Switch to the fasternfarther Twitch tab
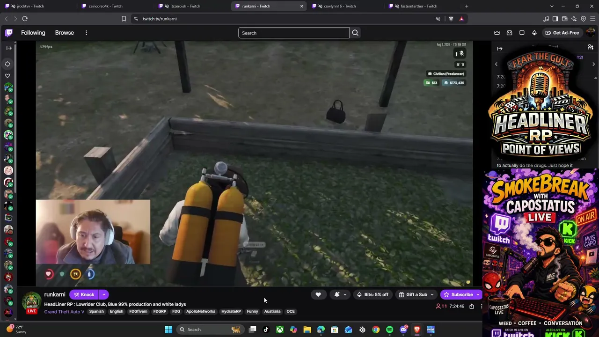 423,6
